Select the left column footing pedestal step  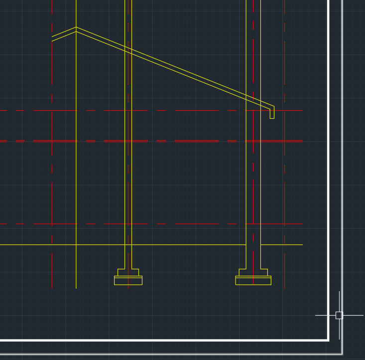click(128, 272)
